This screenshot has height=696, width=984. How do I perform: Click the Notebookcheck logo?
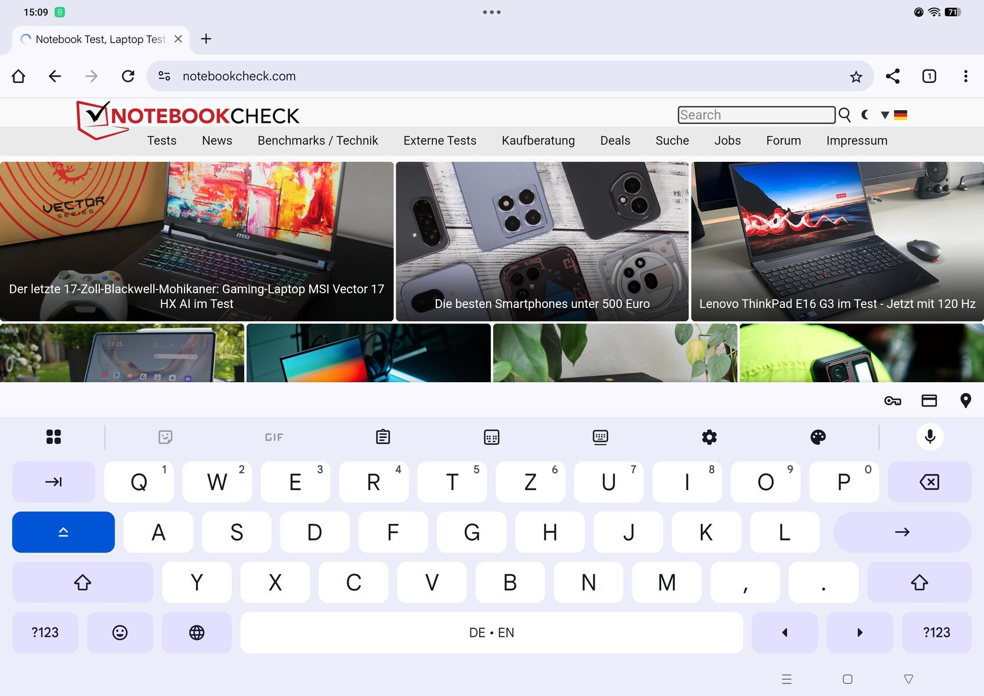coord(188,119)
